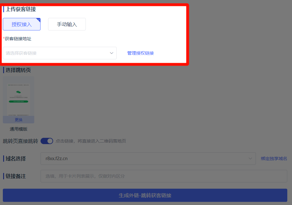Viewport: 292px width, 205px height.
Task: Open the 管理授权链接 link
Action: (140, 53)
